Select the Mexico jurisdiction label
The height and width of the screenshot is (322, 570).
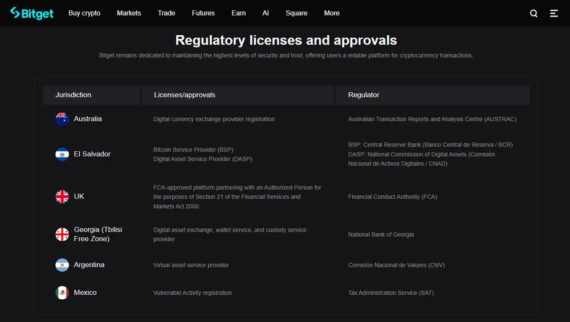[85, 292]
